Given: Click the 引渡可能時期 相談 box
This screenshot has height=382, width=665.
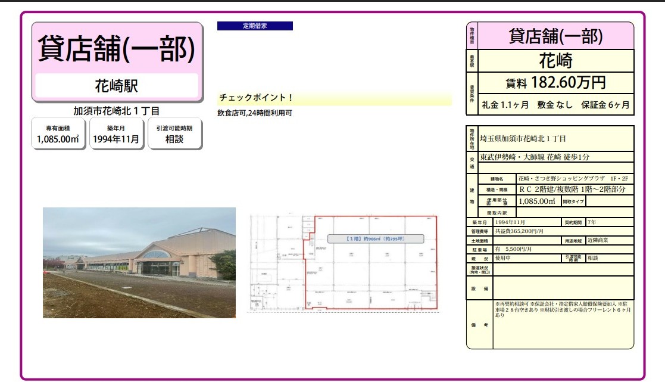Looking at the screenshot, I should [x=174, y=133].
